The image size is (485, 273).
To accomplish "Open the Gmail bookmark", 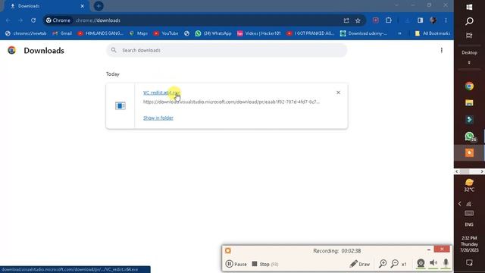I will point(62,33).
